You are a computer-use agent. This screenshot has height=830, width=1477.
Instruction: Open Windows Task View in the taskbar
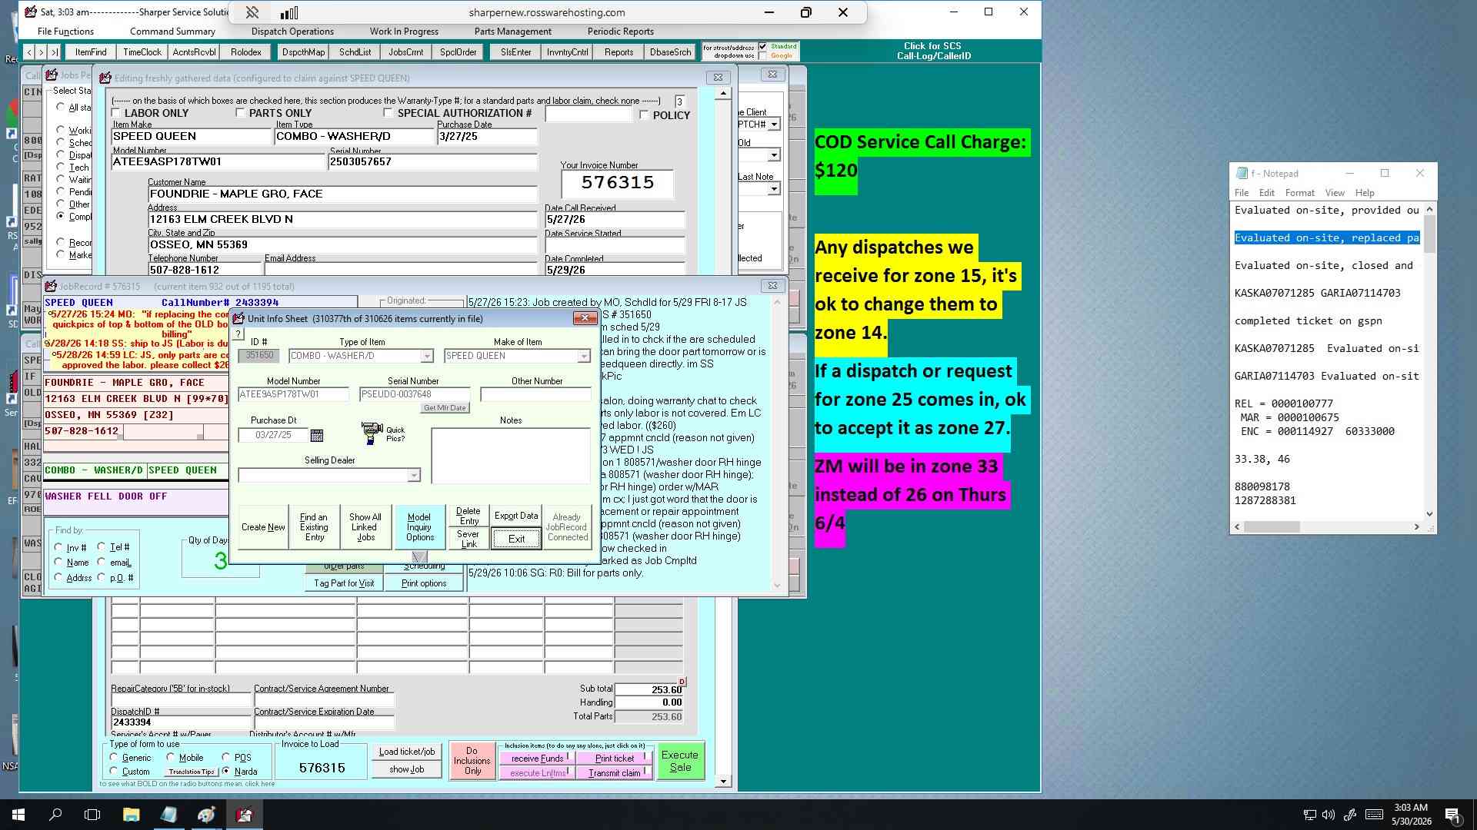click(x=92, y=815)
